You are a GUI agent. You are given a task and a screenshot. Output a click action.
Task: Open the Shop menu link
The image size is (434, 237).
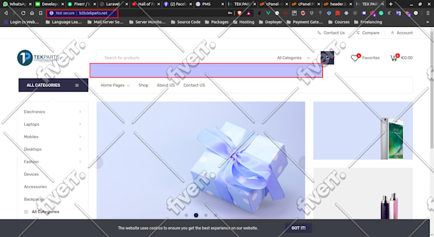click(144, 85)
